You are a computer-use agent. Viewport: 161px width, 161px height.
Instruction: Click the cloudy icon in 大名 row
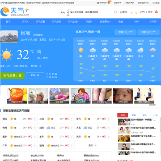[85, 128]
